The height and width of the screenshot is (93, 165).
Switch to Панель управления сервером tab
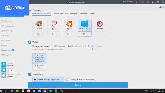65,14
